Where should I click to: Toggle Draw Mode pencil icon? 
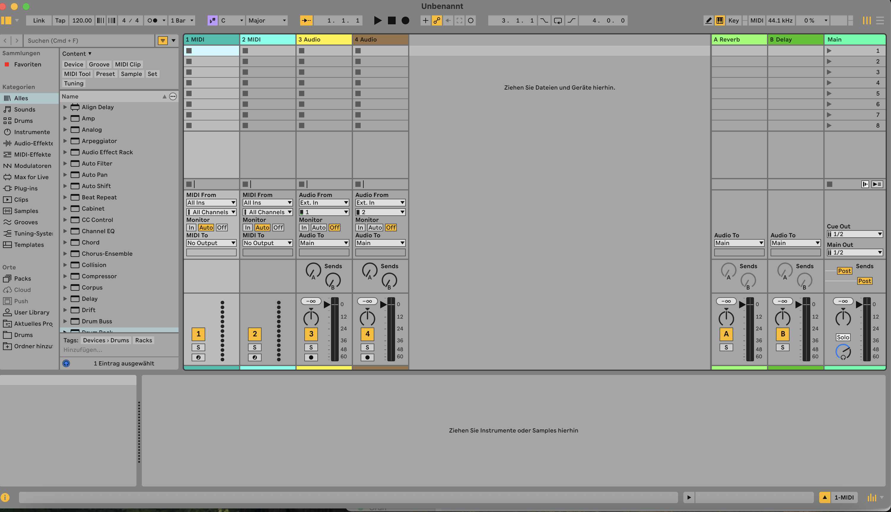[709, 20]
